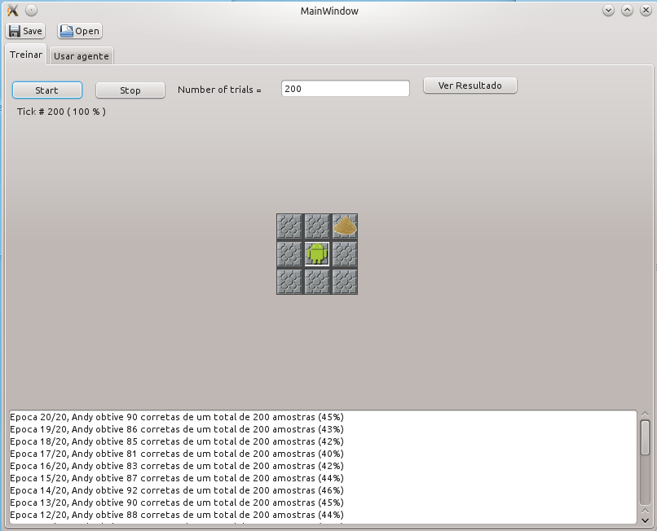
Task: Click stone tile left of the Android
Action: point(289,254)
